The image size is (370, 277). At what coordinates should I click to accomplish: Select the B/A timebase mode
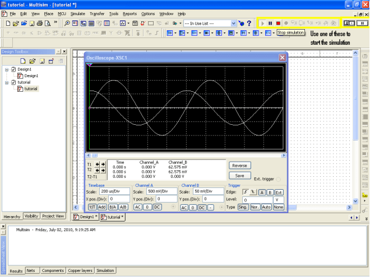113,207
